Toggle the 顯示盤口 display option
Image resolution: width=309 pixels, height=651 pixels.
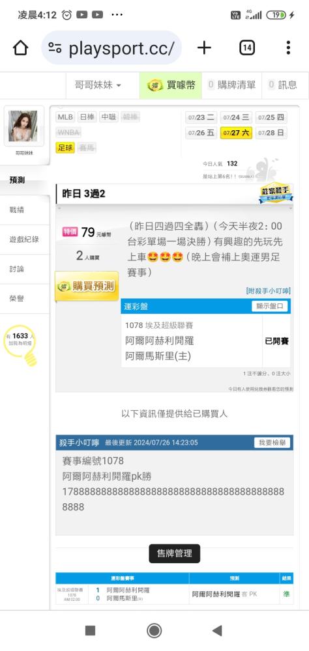point(269,307)
